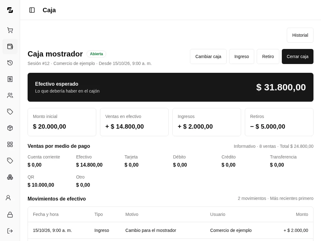Select the wallet cash register icon
This screenshot has height=241, width=321.
tap(10, 46)
